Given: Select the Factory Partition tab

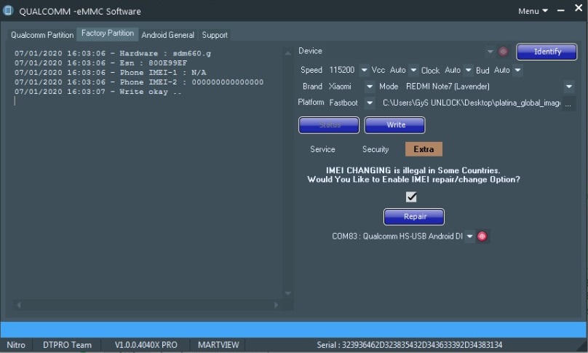Looking at the screenshot, I should (x=108, y=33).
